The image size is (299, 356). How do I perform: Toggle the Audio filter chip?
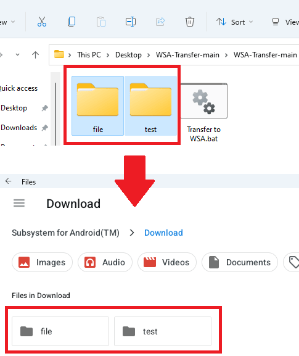click(x=105, y=262)
